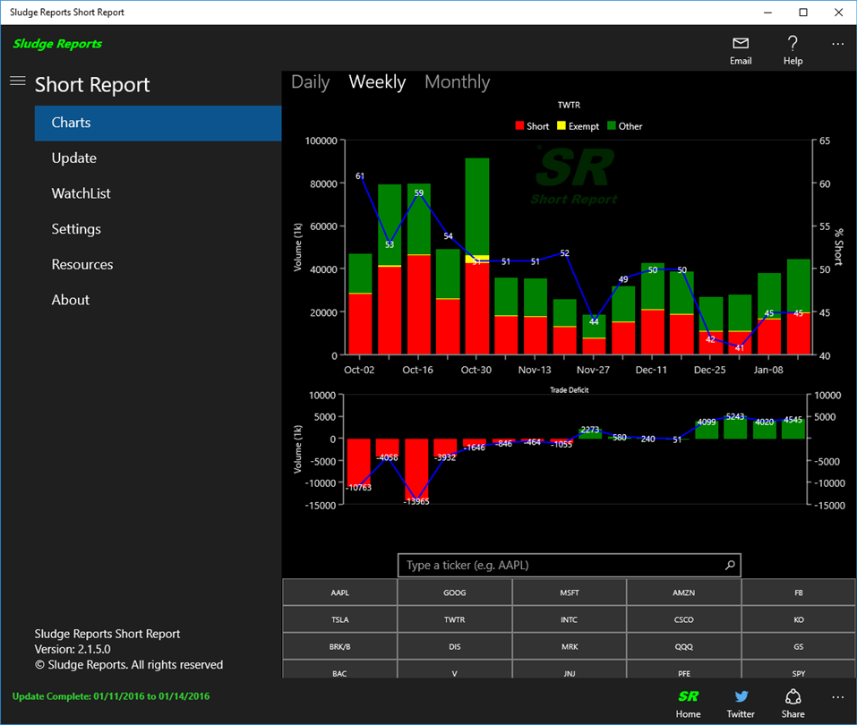Click the red Short legend swatch
This screenshot has width=857, height=725.
pos(519,125)
